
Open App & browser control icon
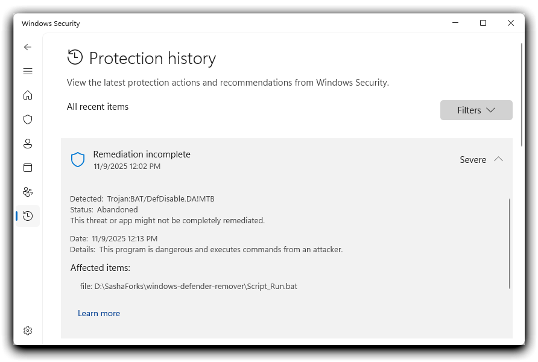28,168
